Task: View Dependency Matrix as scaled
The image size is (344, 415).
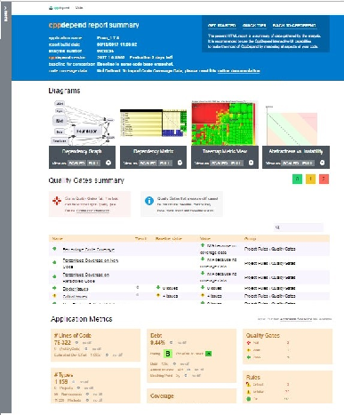Action: (x=148, y=163)
